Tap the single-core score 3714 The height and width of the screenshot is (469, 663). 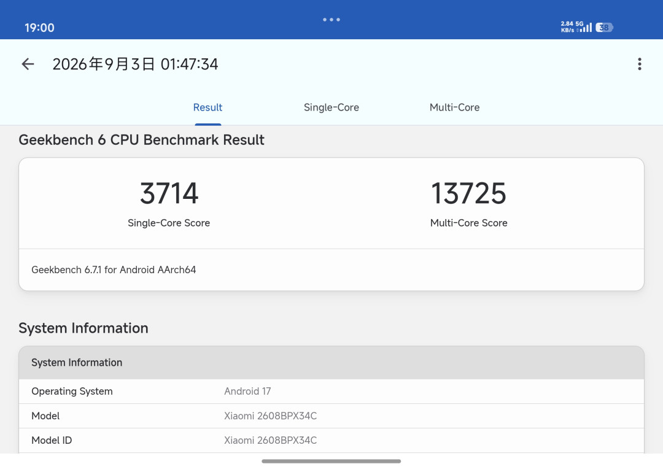tap(169, 193)
